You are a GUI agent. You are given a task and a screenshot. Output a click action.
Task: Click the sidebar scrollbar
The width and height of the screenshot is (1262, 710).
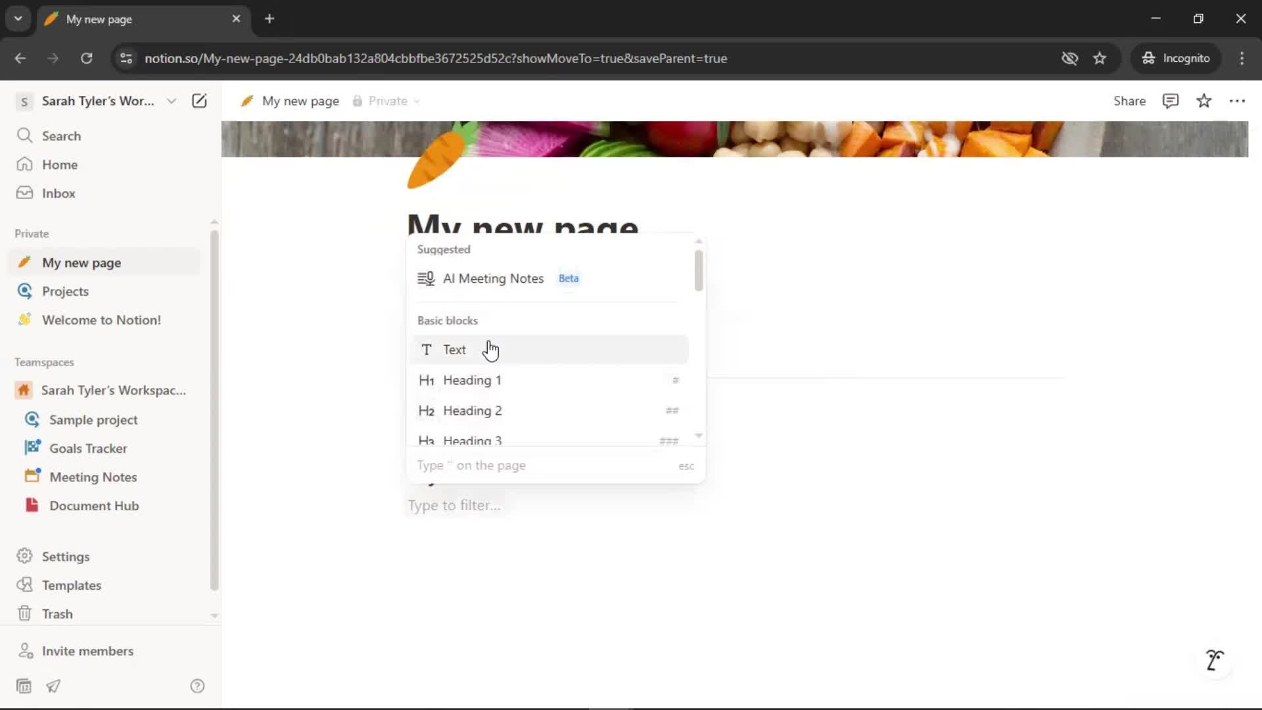coord(214,410)
